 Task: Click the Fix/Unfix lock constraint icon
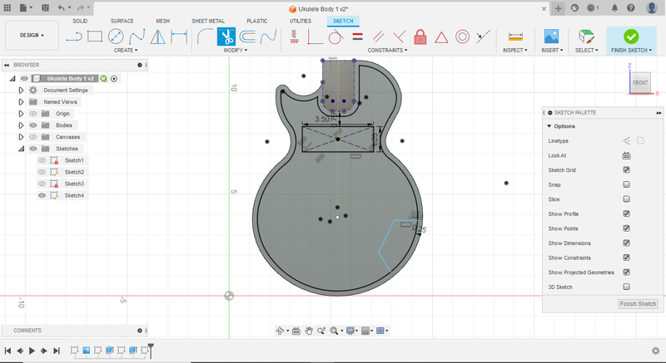click(x=420, y=37)
